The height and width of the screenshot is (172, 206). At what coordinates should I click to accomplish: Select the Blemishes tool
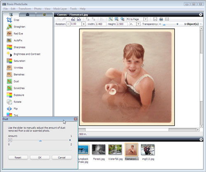point(15,74)
